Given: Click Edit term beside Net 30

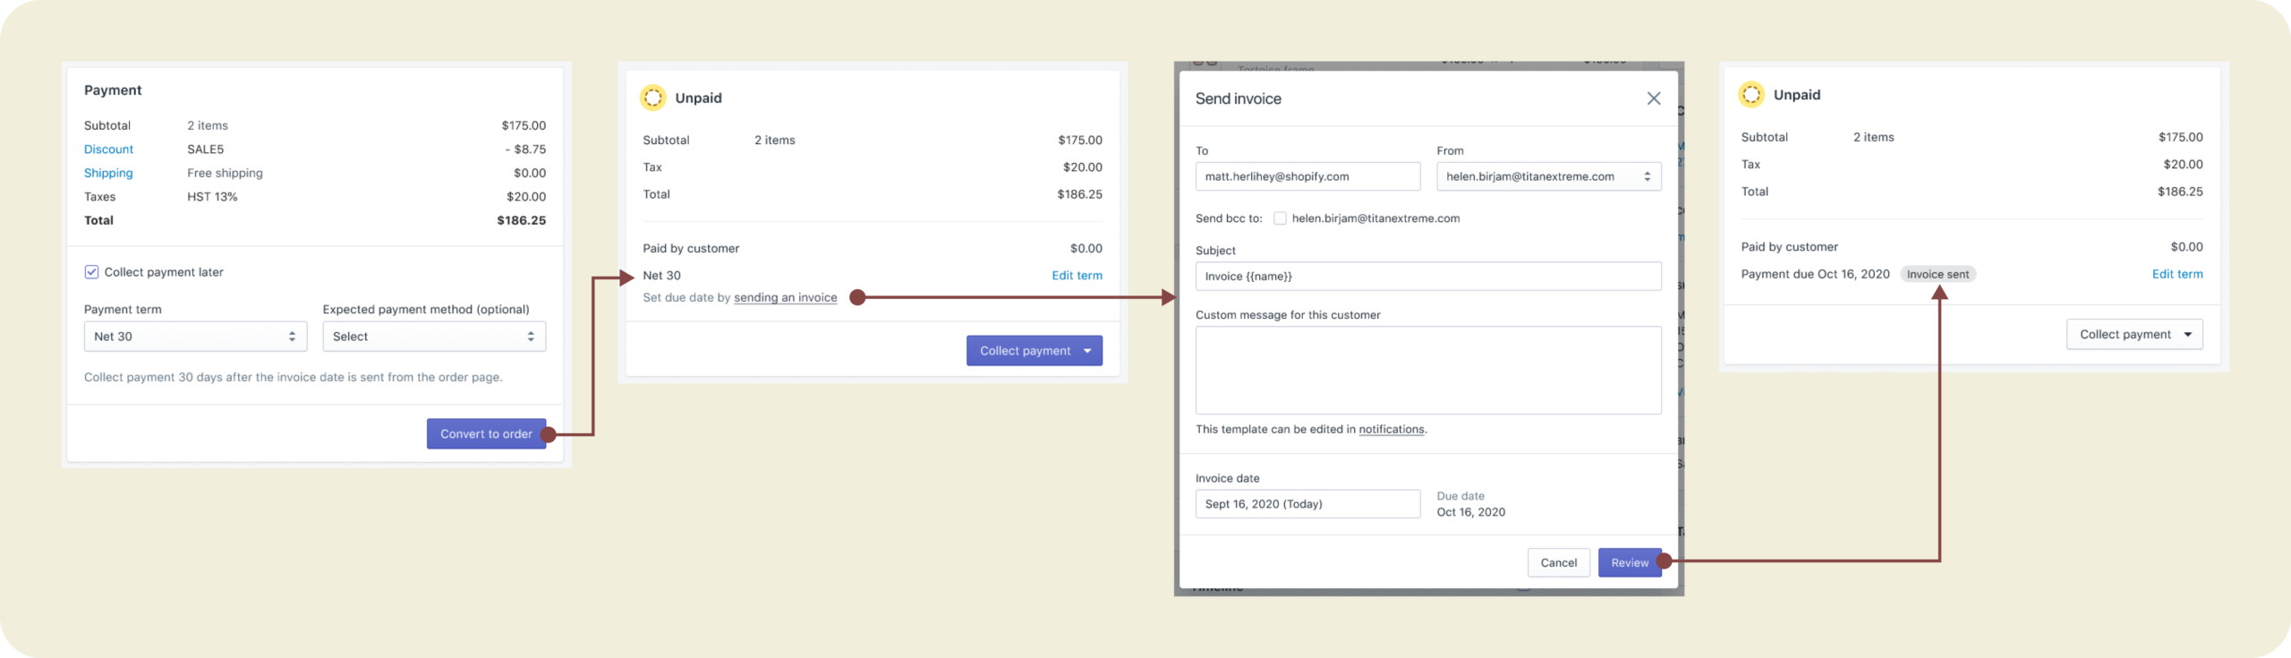Looking at the screenshot, I should 1077,276.
